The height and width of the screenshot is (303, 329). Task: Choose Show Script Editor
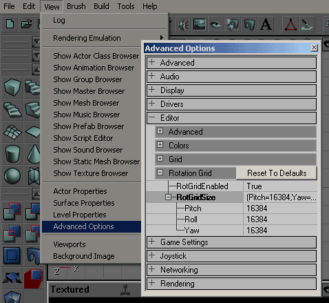tap(92, 138)
